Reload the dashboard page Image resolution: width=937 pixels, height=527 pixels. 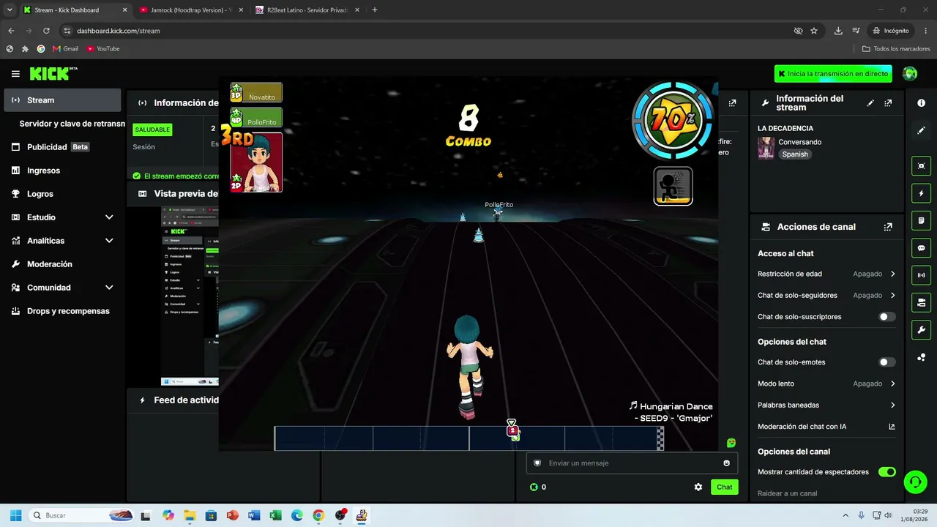pyautogui.click(x=46, y=31)
